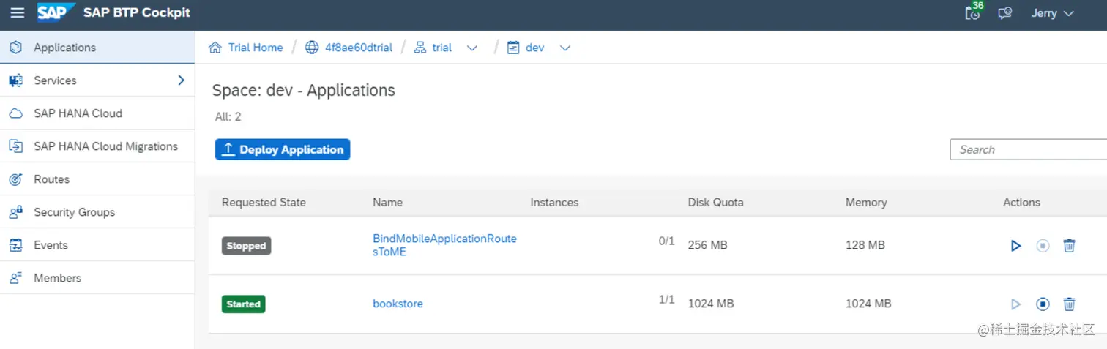This screenshot has height=349, width=1107.
Task: Open the dev space dropdown
Action: [564, 48]
